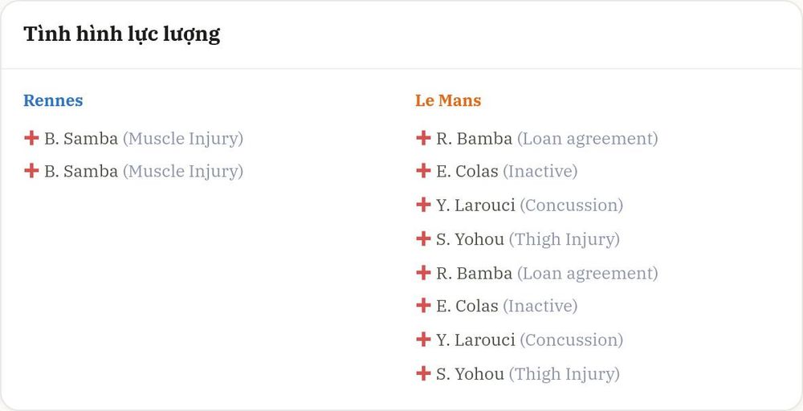Click the second '(Loan agreement)' status text
The height and width of the screenshot is (411, 803).
pos(588,273)
